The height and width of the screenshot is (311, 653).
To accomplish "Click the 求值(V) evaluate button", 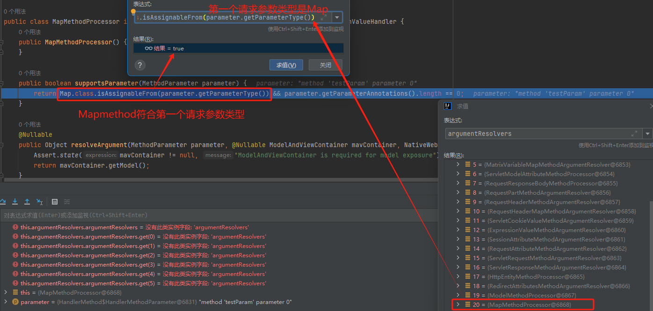I will tap(286, 65).
